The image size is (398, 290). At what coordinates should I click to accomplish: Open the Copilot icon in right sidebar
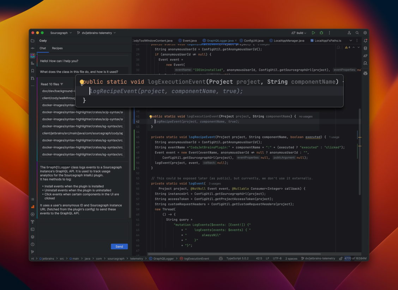(365, 74)
